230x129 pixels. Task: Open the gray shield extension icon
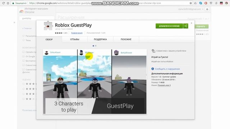[211, 3]
